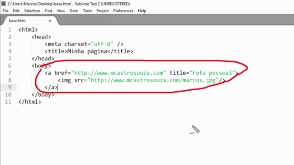Click the img src URL ending marcos.jpg
This screenshot has width=294, height=165.
click(153, 80)
